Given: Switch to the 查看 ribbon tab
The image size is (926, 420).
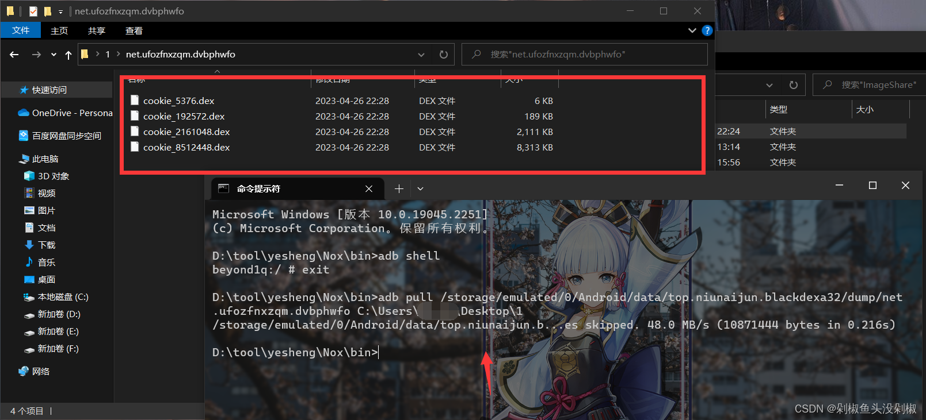Looking at the screenshot, I should (x=134, y=30).
